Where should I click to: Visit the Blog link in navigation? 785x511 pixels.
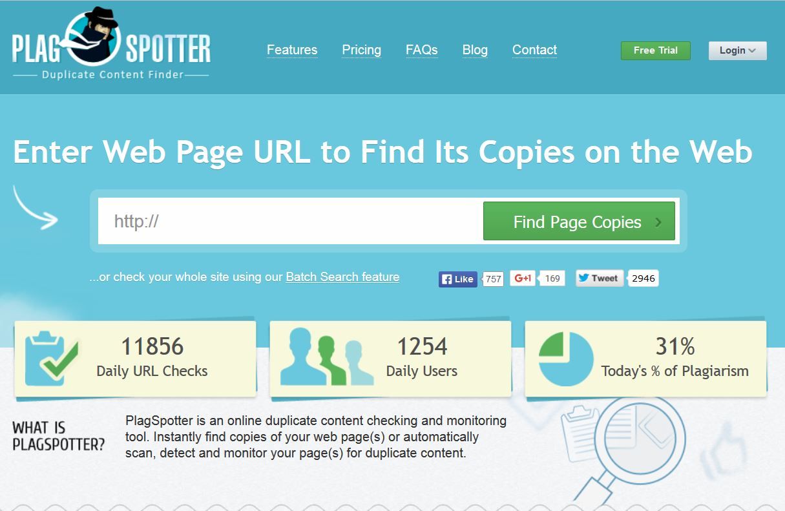(475, 50)
